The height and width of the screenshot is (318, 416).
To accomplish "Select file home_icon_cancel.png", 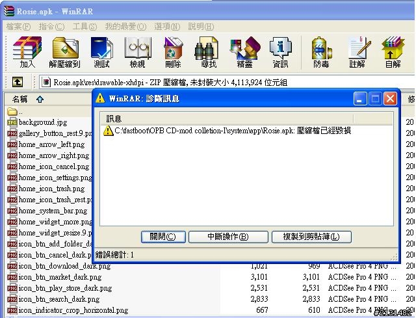I will click(54, 166).
